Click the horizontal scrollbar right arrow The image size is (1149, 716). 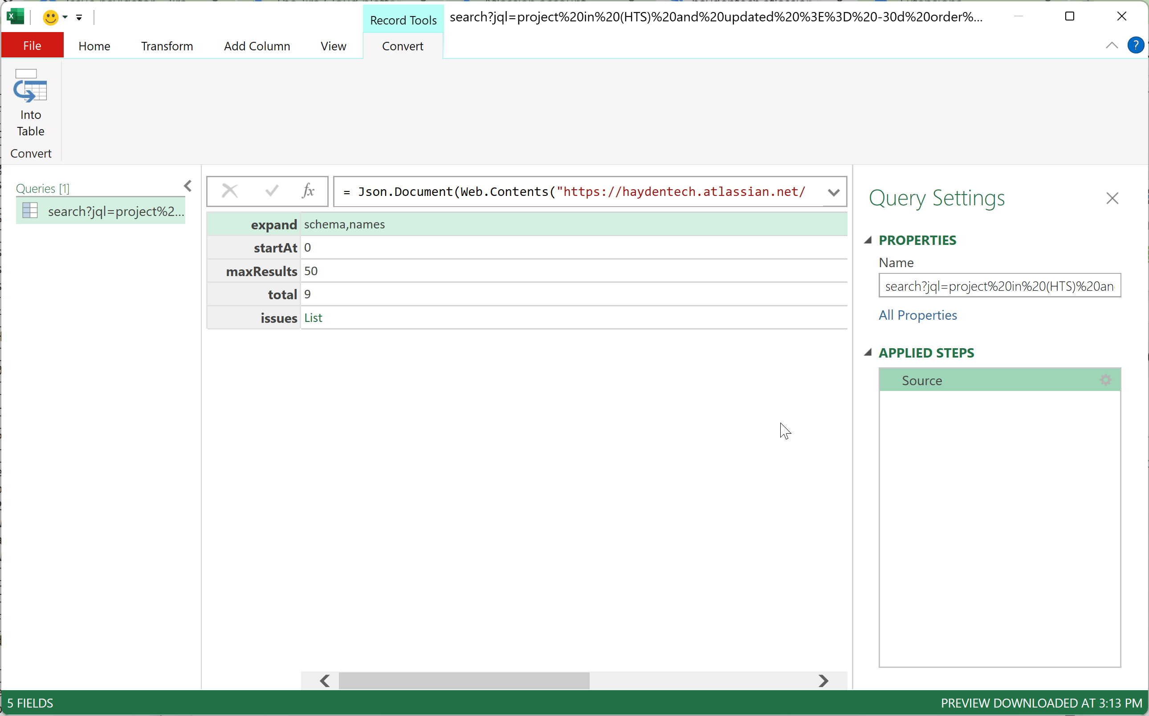(x=823, y=681)
